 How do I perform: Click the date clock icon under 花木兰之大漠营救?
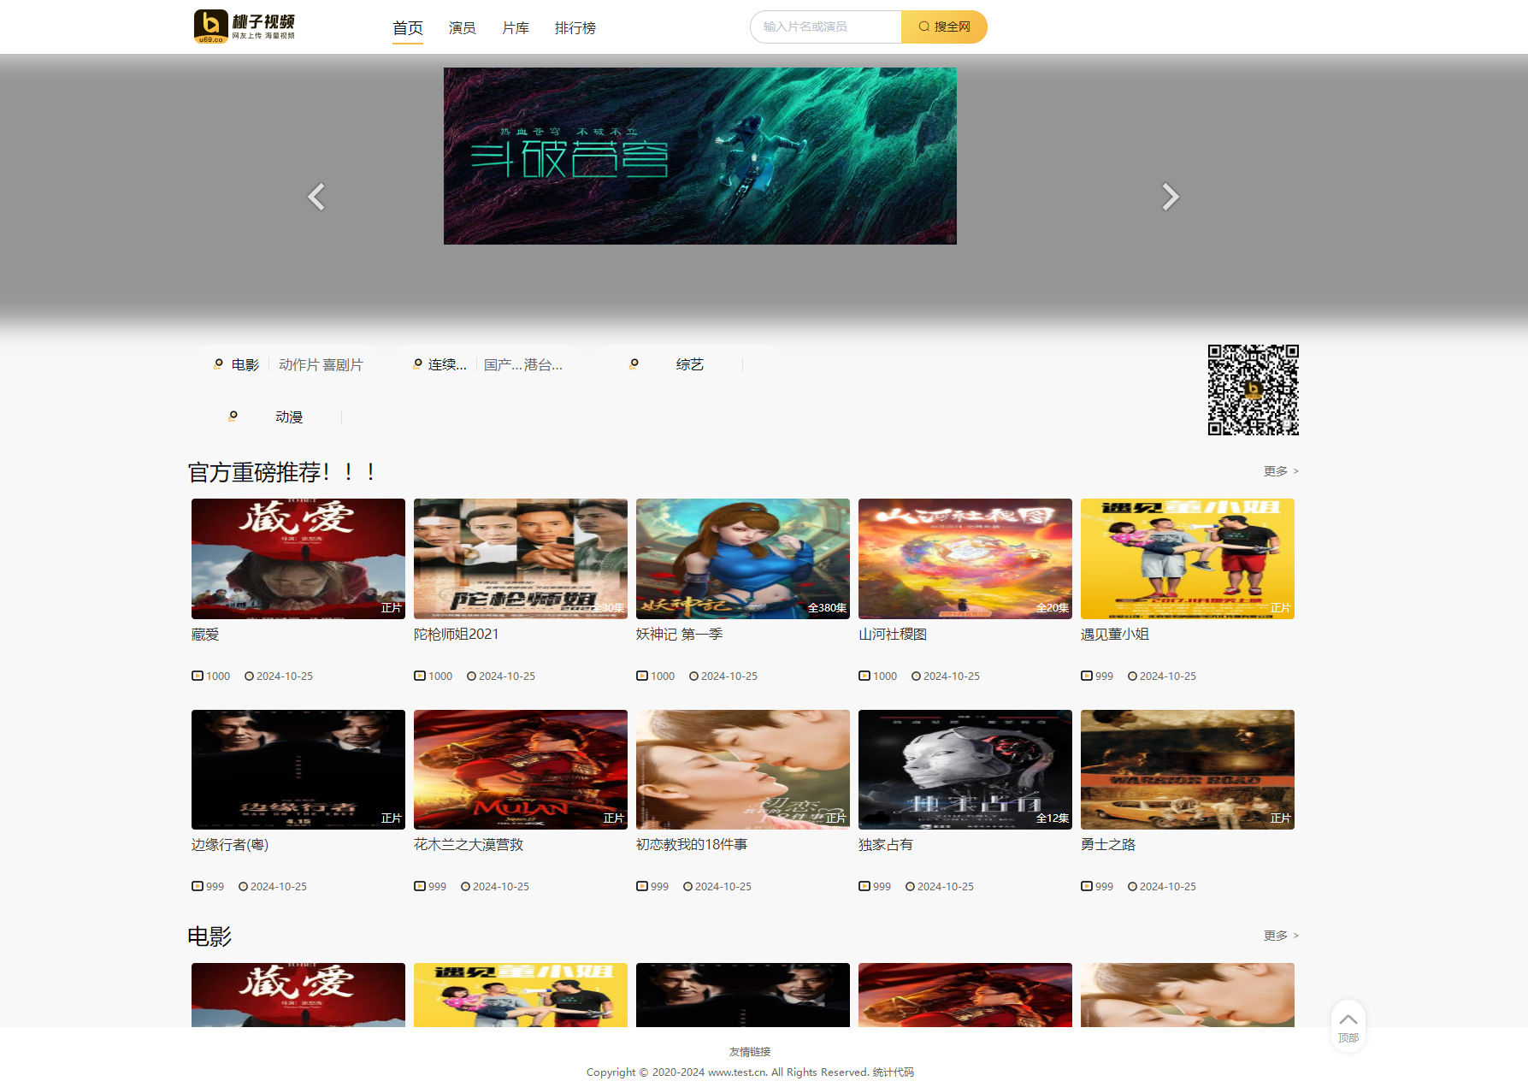point(465,886)
